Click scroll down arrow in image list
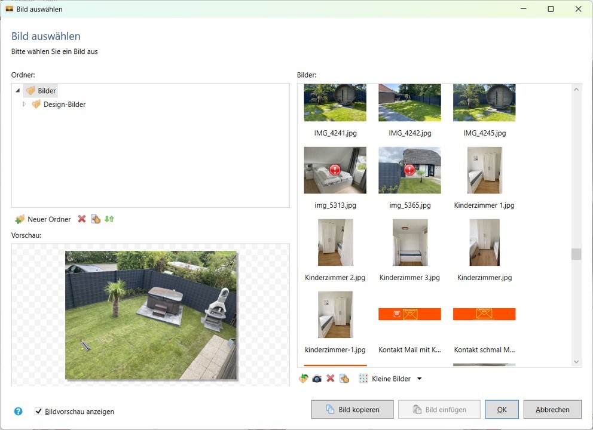 tap(576, 361)
